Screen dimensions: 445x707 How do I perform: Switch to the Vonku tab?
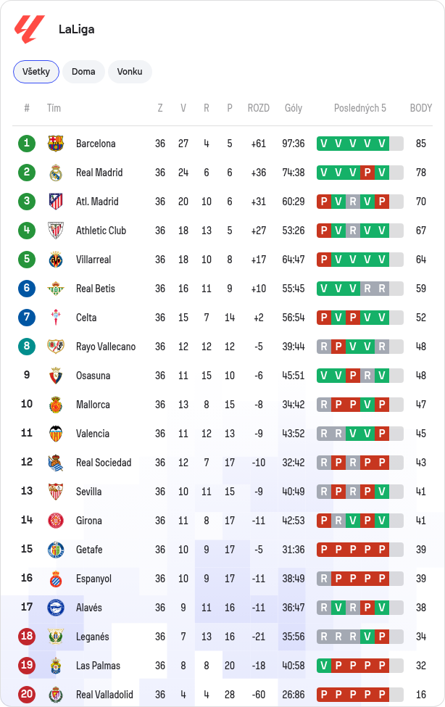coord(130,72)
